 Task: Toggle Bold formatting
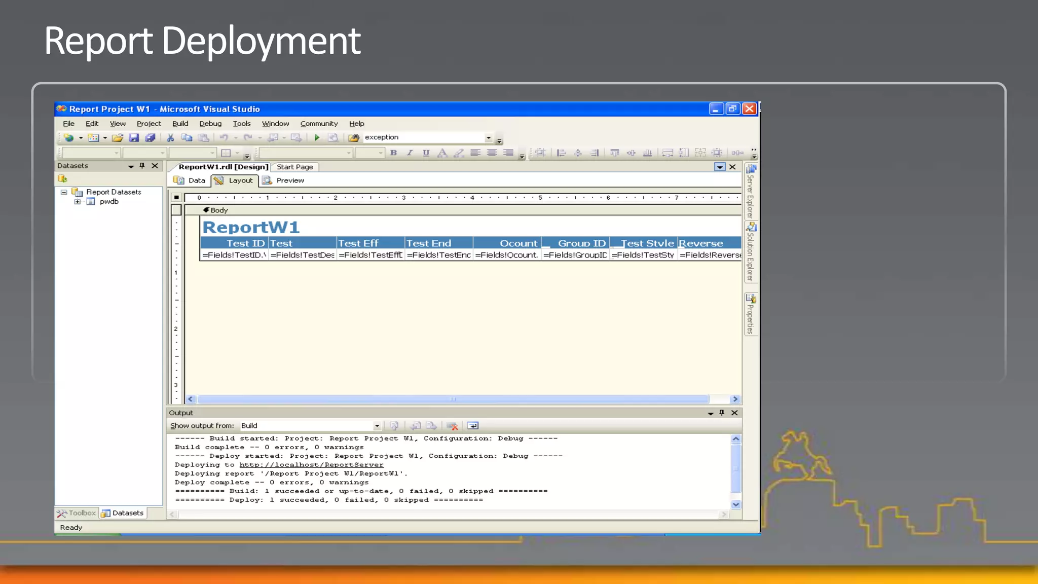(393, 153)
